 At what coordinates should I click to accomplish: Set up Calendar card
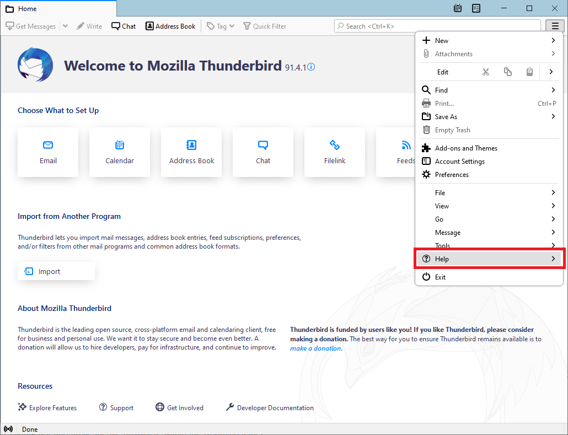click(x=120, y=152)
